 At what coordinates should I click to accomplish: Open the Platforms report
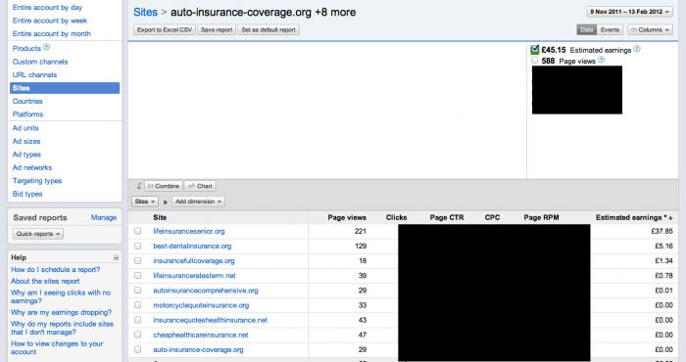pos(27,113)
